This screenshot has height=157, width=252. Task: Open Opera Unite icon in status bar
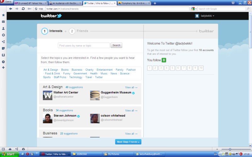pyautogui.click(x=17, y=149)
